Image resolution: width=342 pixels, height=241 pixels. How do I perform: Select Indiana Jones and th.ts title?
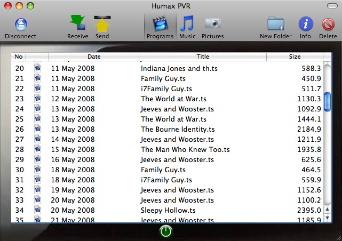pyautogui.click(x=179, y=68)
